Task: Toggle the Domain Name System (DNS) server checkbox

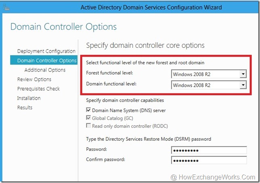Action: click(88, 110)
